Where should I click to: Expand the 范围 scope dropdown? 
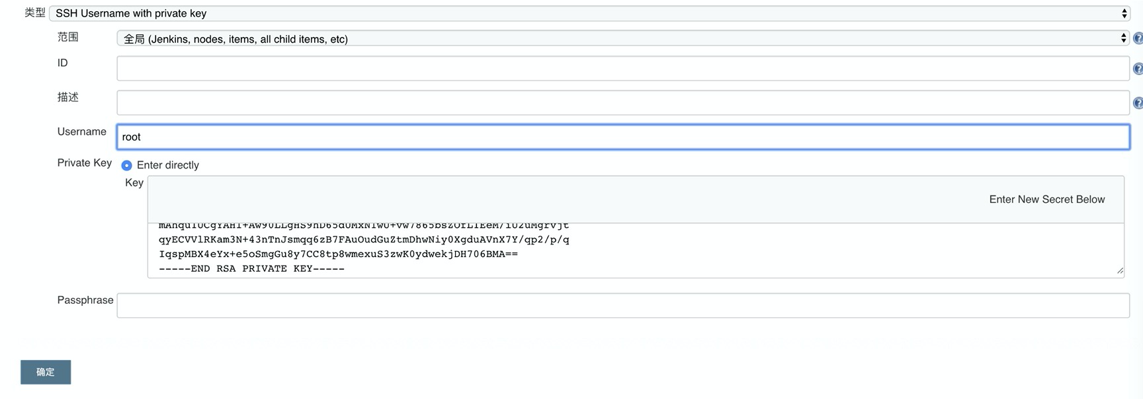coord(622,38)
